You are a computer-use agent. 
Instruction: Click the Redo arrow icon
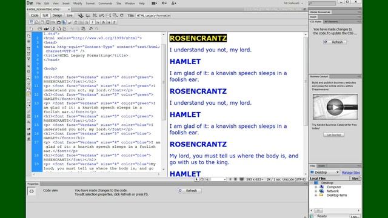(97, 28)
